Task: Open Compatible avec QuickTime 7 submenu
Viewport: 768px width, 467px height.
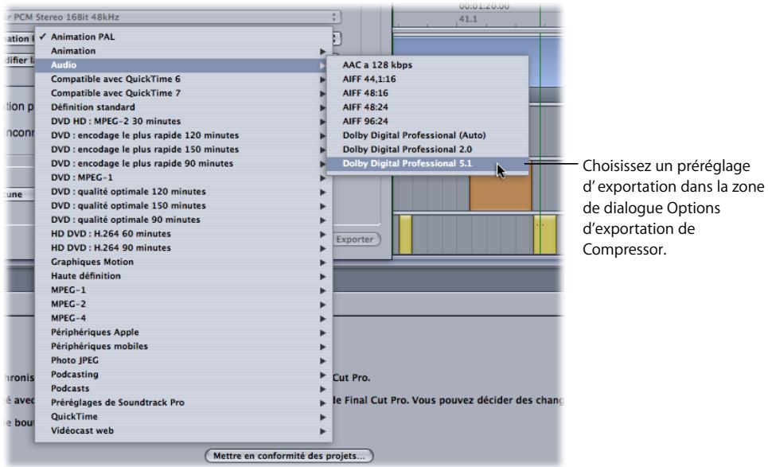Action: (184, 93)
